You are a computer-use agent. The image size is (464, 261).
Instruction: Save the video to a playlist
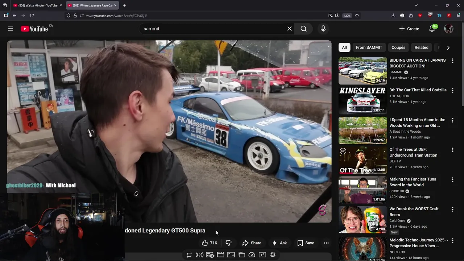point(306,243)
